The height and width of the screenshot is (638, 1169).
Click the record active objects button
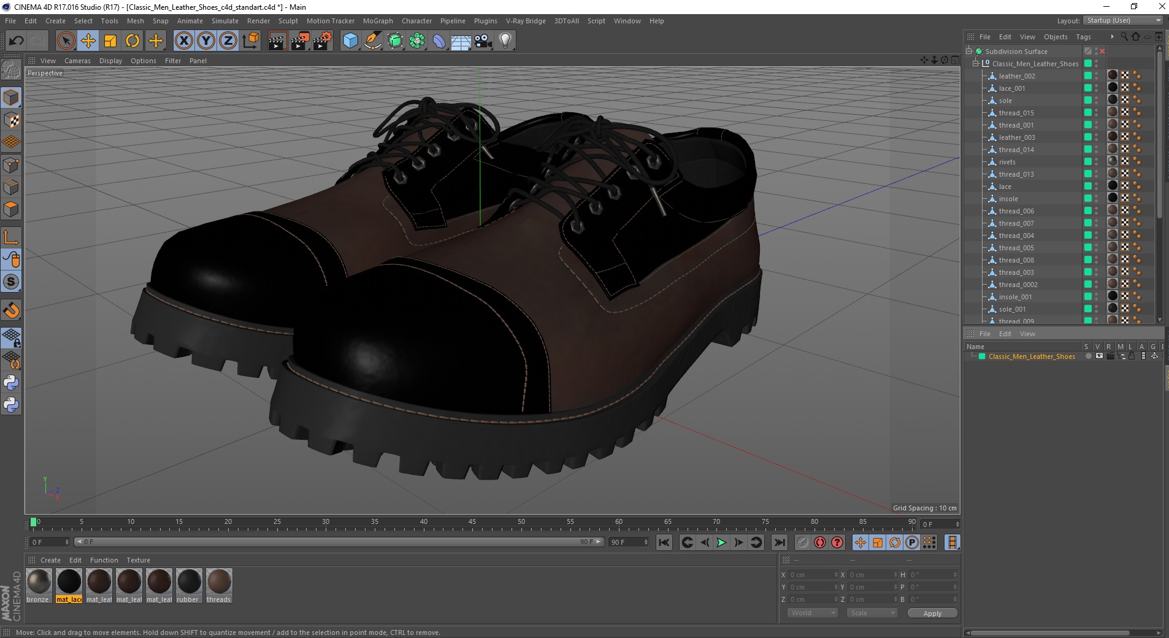[x=803, y=542]
